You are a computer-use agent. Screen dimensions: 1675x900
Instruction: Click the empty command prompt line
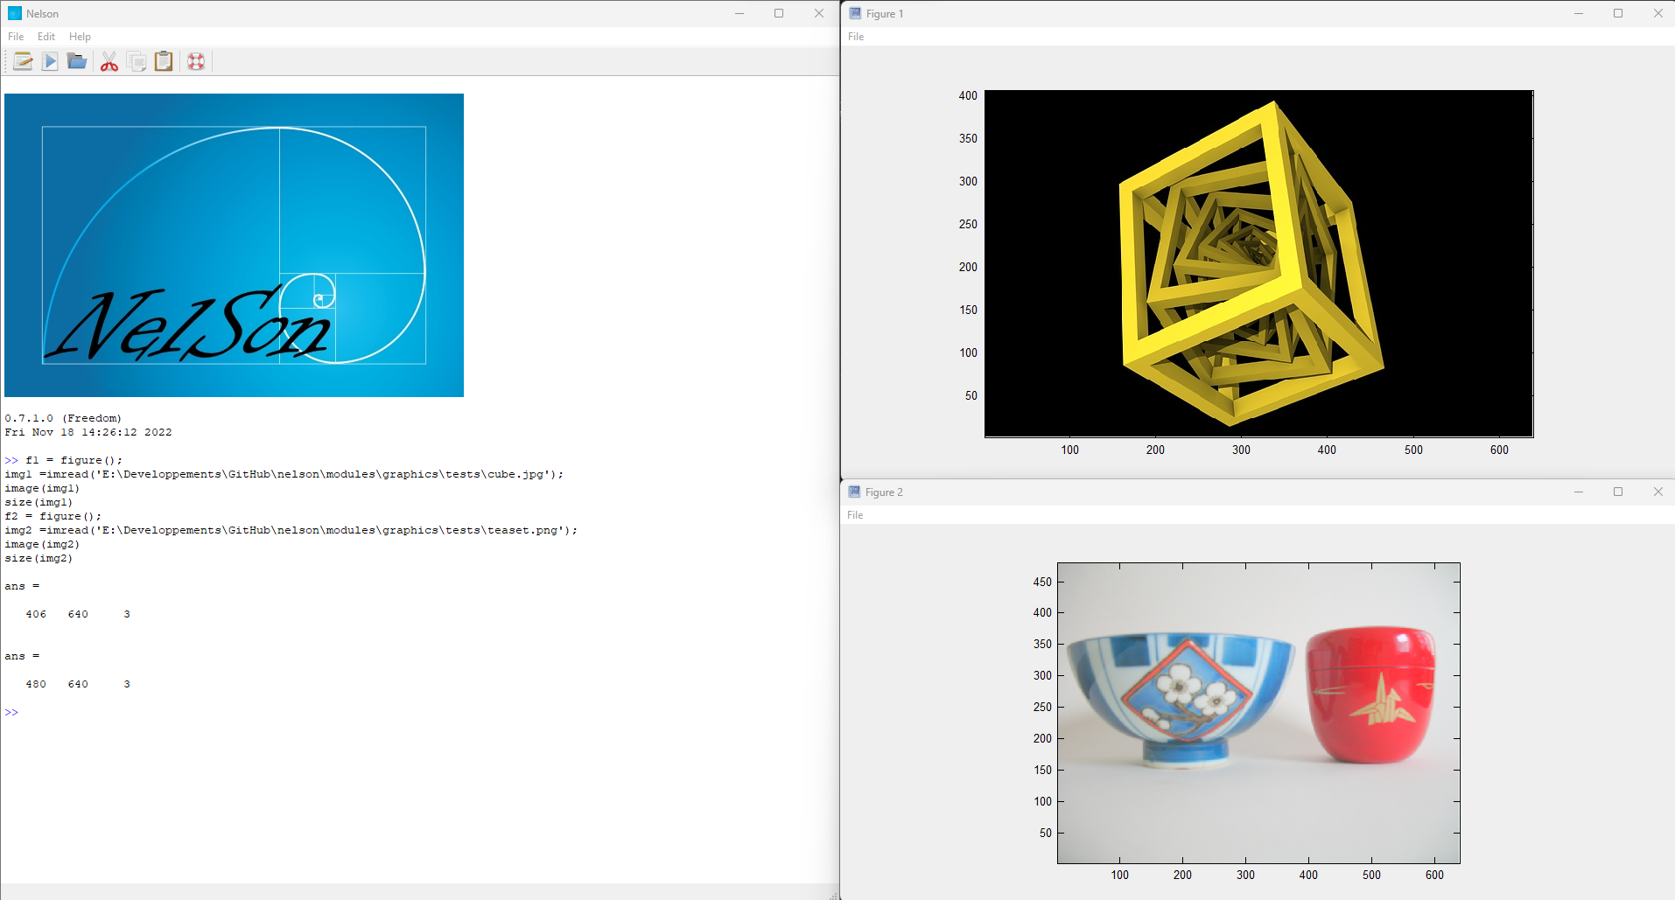tap(11, 712)
